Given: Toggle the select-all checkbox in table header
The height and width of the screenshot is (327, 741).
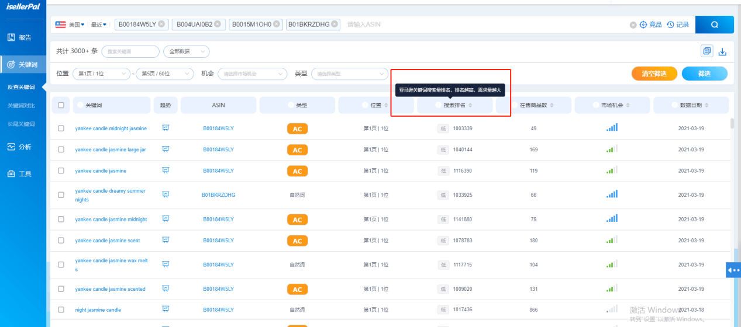Looking at the screenshot, I should [61, 105].
